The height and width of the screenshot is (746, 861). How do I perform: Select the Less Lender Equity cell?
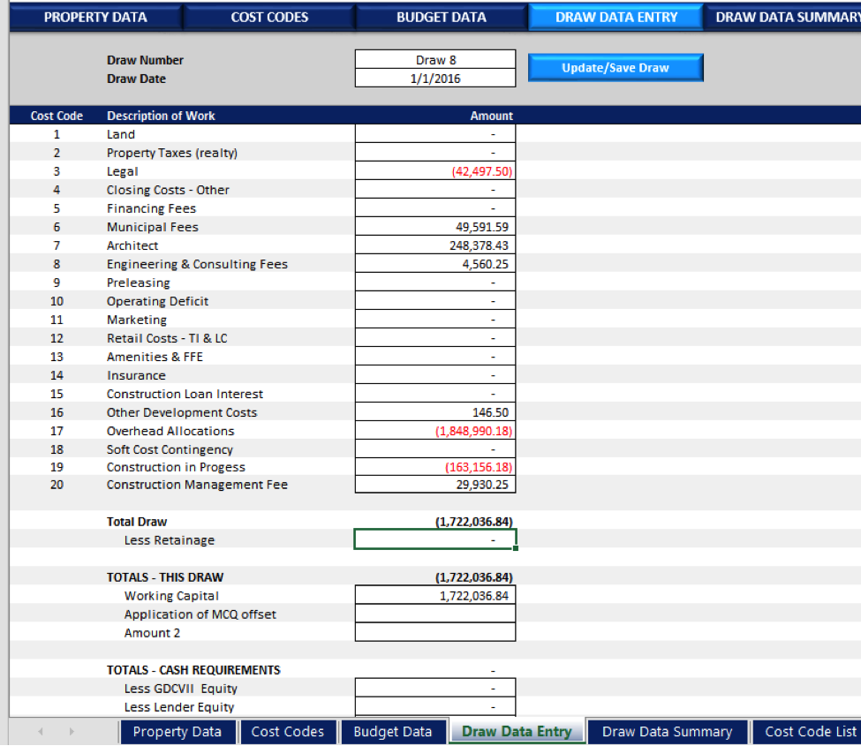pyautogui.click(x=434, y=706)
